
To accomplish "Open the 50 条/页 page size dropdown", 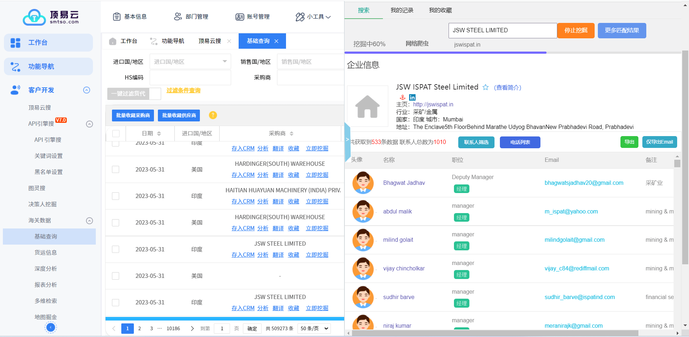I will point(314,328).
